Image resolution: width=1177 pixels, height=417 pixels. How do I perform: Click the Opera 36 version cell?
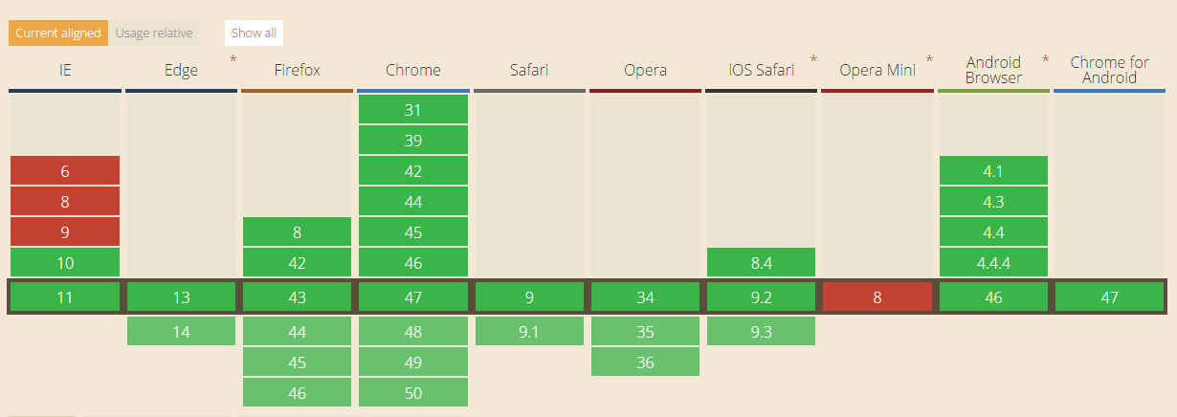[x=645, y=362]
